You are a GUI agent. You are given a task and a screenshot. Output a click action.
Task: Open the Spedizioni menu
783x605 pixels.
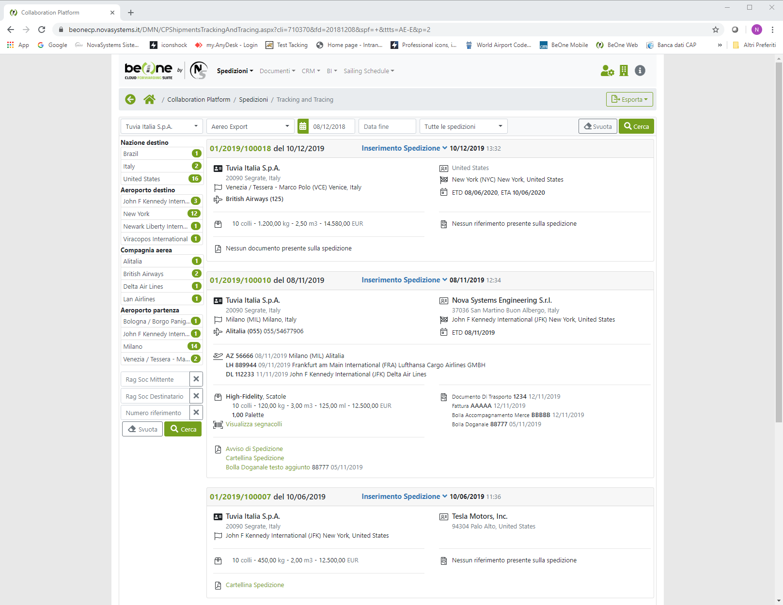pos(235,71)
